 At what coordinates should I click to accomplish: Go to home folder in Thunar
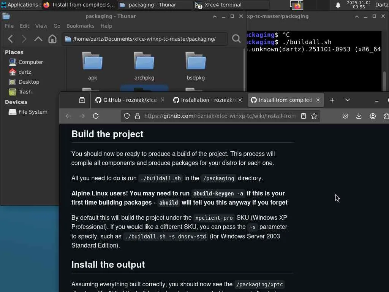(x=52, y=39)
